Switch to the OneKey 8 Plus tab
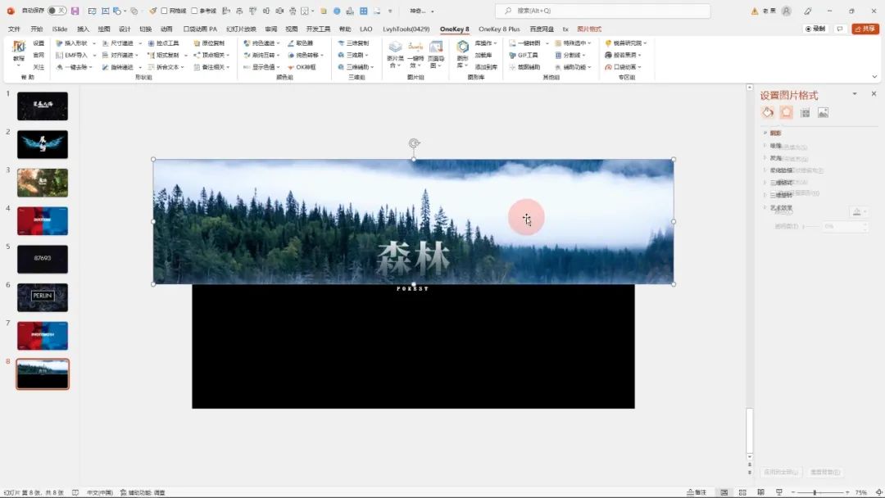 (499, 29)
